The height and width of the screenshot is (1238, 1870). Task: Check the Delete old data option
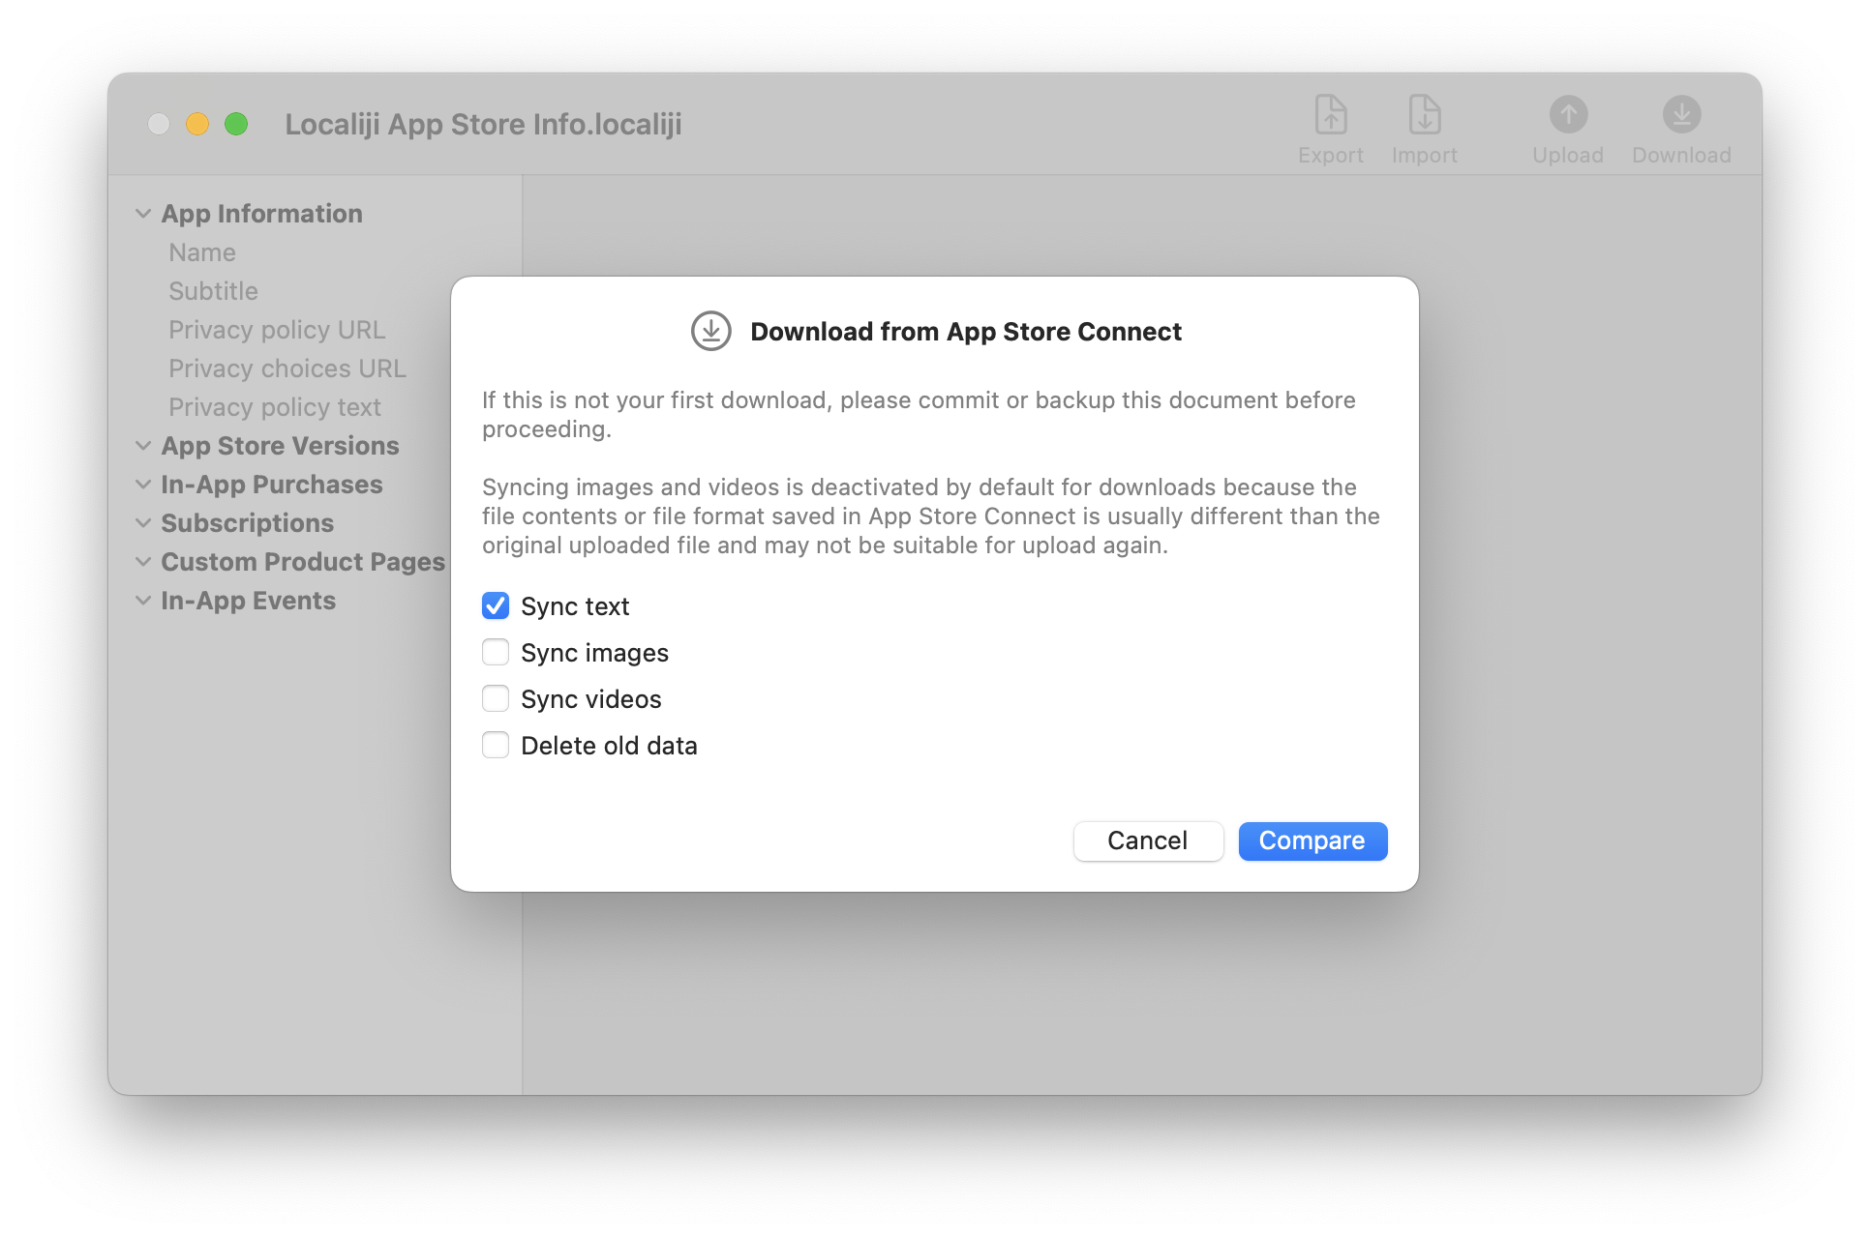point(496,745)
